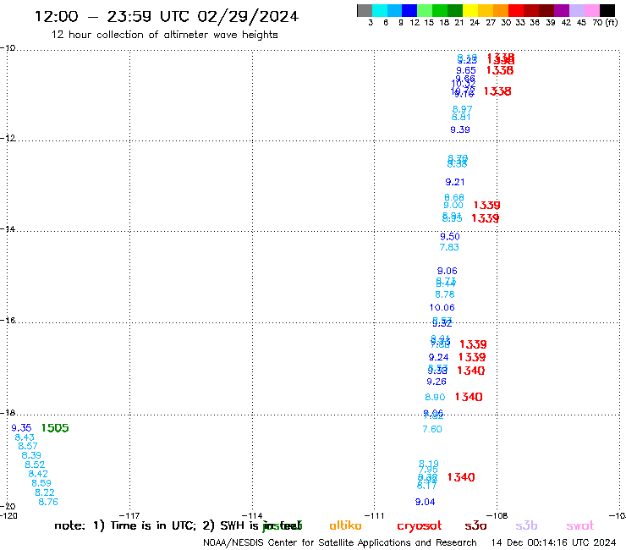
Task: Click wave height value 8.22
Action: pyautogui.click(x=45, y=492)
